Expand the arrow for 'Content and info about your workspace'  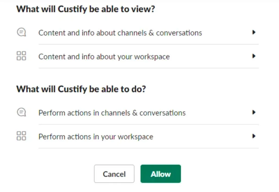click(x=254, y=56)
